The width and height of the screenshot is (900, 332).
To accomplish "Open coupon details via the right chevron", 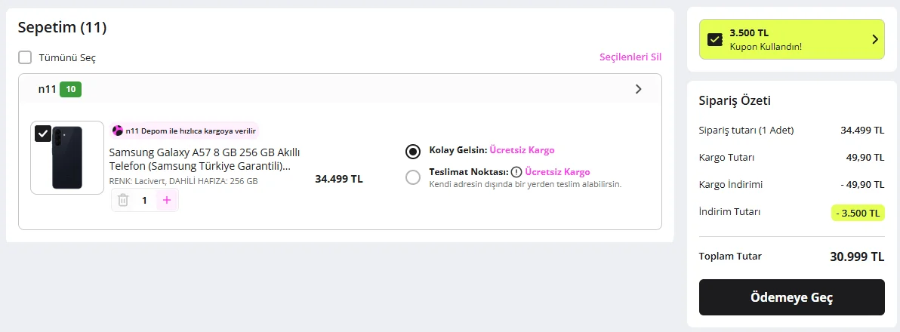I will (874, 39).
